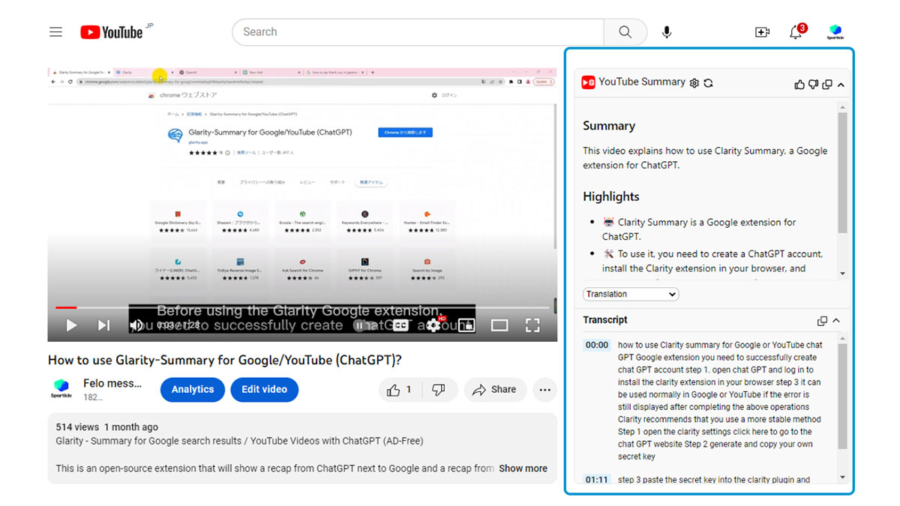The width and height of the screenshot is (900, 506).
Task: Toggle closed captions (CC) on the player
Action: [x=401, y=325]
